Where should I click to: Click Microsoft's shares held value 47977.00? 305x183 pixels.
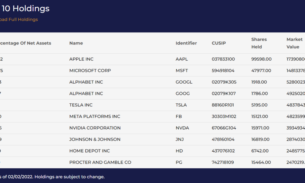tap(261, 70)
